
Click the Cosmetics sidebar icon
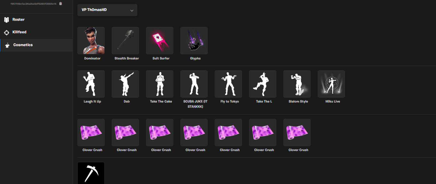[7, 45]
